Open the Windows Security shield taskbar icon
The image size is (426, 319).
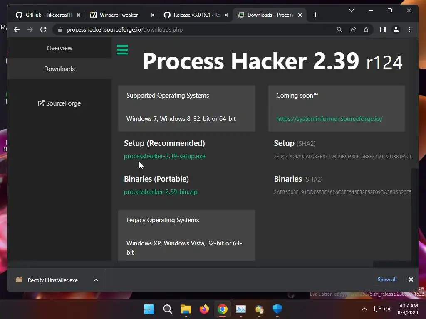click(277, 309)
